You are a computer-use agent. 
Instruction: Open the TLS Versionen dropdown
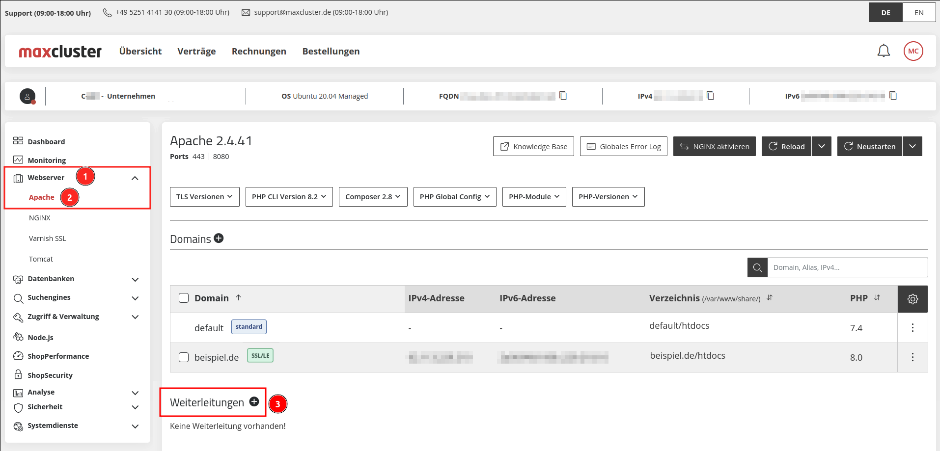[205, 197]
